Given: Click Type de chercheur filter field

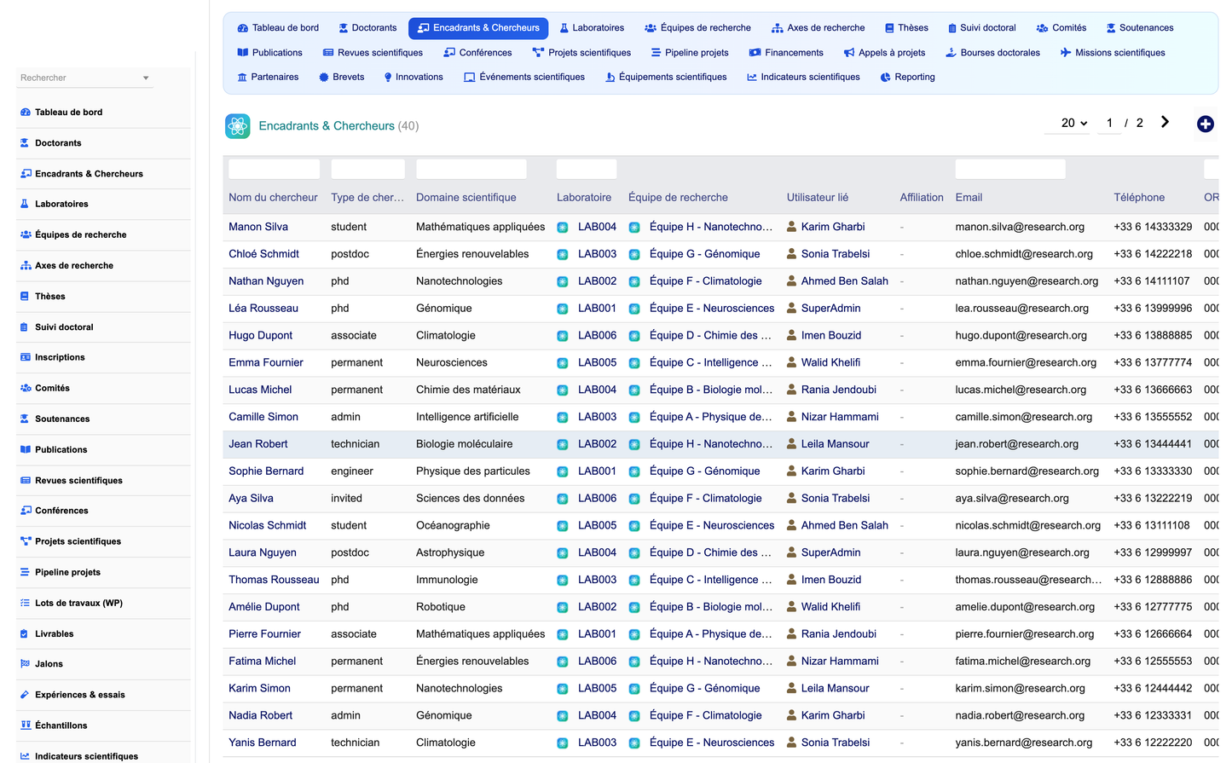Looking at the screenshot, I should (x=368, y=169).
